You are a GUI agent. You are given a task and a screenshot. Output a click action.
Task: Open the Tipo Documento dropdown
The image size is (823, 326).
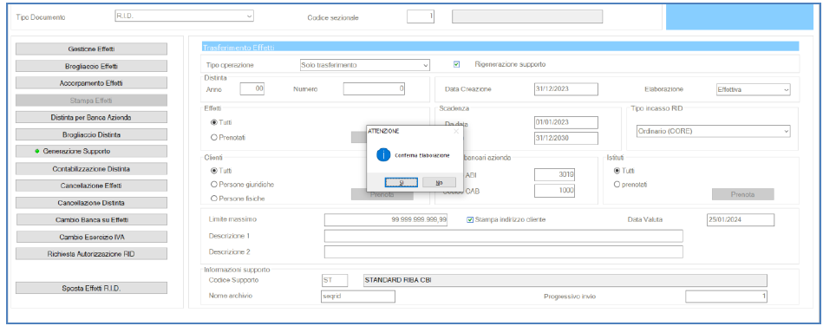point(184,16)
